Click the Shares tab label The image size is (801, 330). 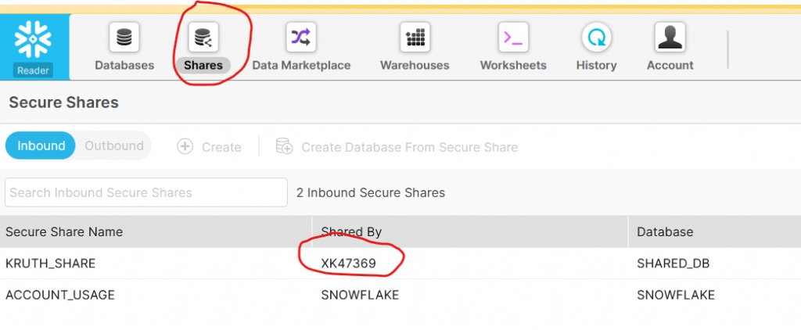(203, 66)
